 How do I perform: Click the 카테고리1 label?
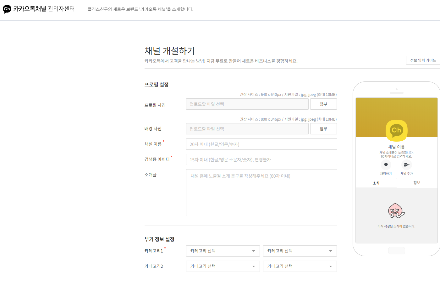point(154,251)
